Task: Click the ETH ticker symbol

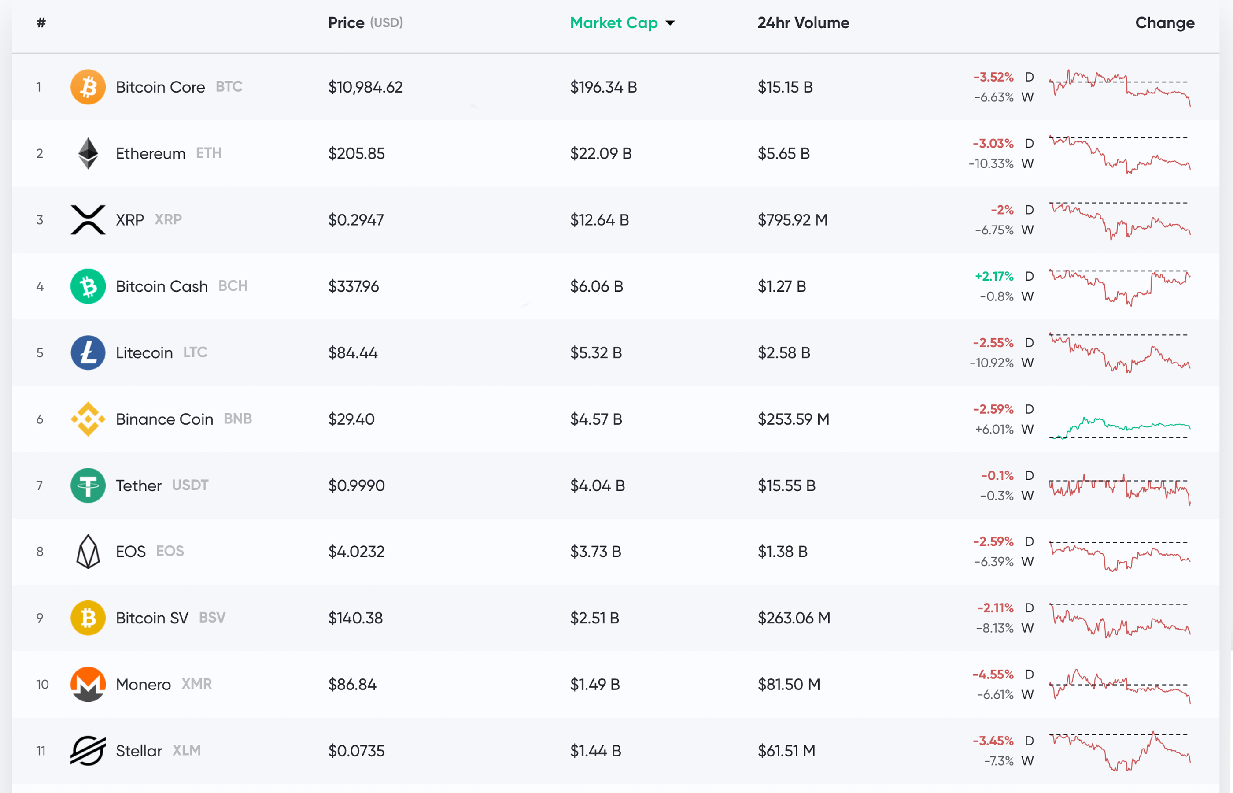Action: pyautogui.click(x=208, y=153)
